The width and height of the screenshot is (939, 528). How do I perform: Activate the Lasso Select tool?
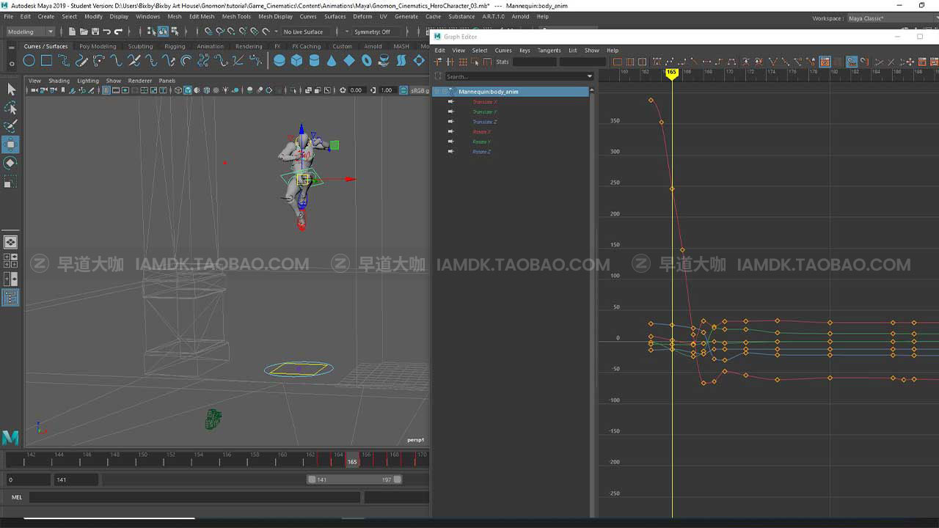point(10,108)
